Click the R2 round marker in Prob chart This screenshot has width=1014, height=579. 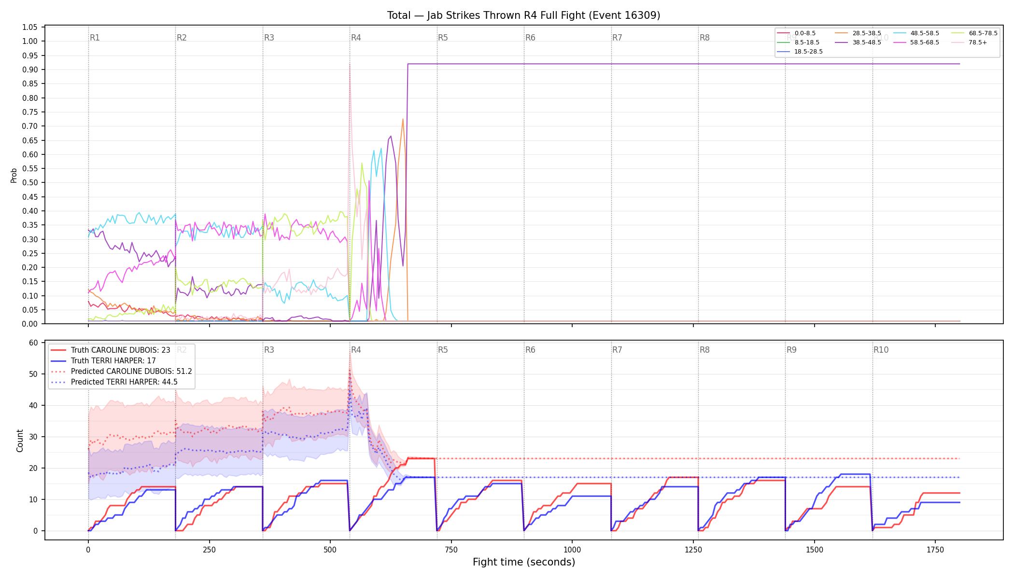click(182, 38)
